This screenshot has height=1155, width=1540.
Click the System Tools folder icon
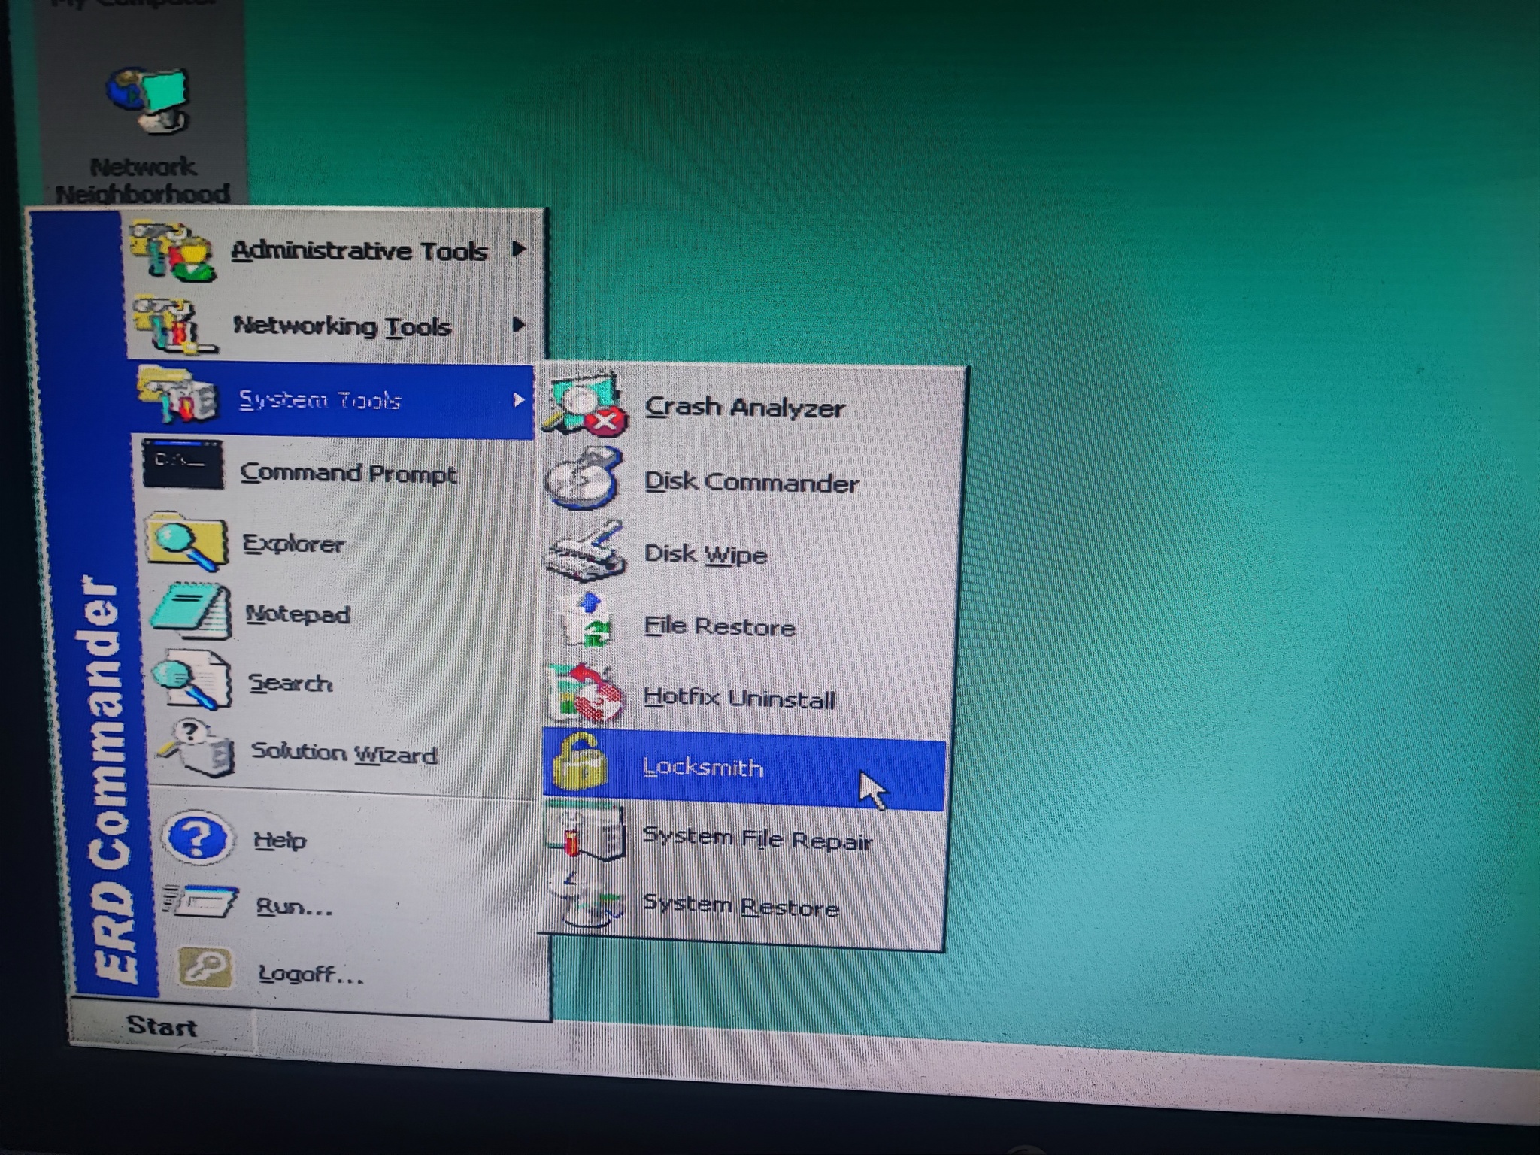tap(178, 396)
